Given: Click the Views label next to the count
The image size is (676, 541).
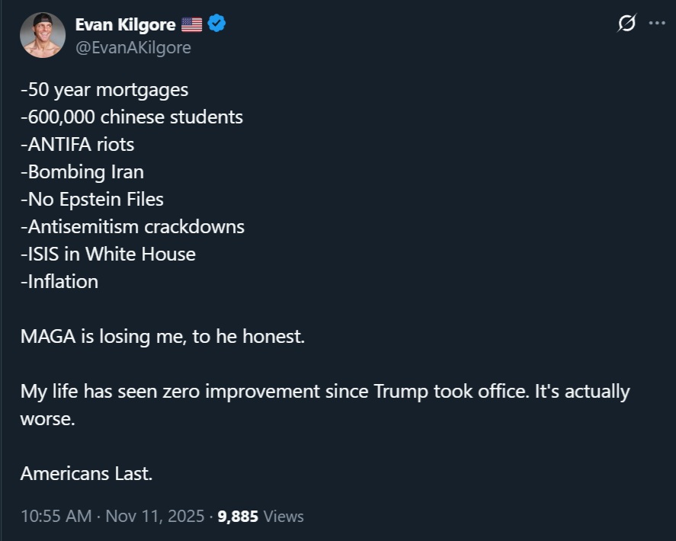Looking at the screenshot, I should point(284,516).
